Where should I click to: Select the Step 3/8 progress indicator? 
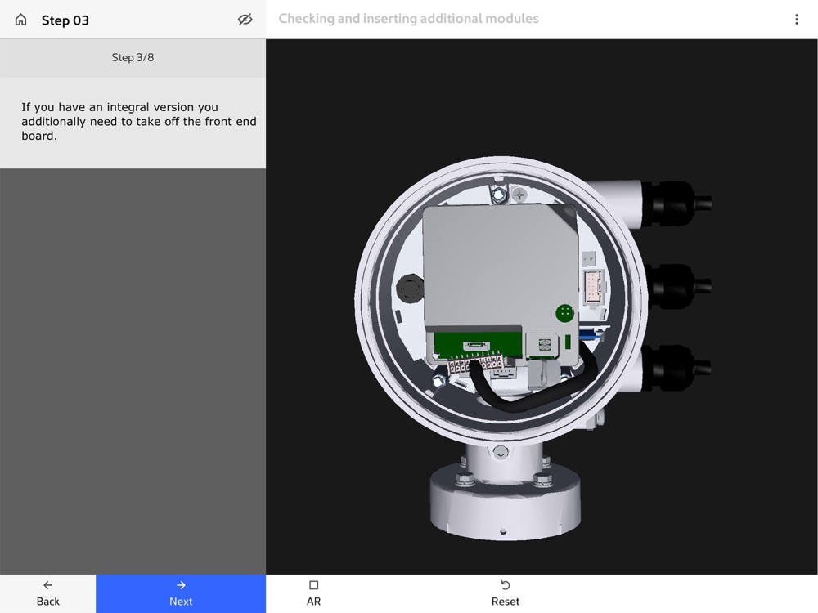pos(133,58)
